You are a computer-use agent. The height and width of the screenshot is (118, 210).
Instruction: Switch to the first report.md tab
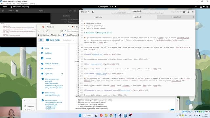click(x=98, y=17)
